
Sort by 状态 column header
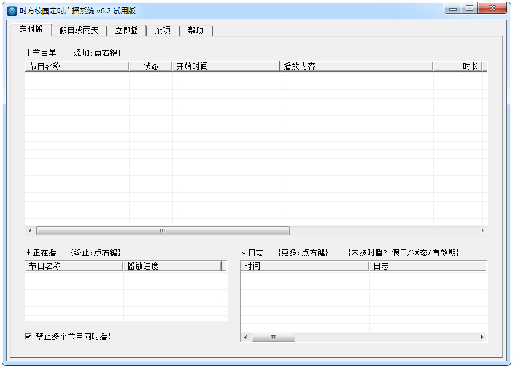pyautogui.click(x=151, y=66)
